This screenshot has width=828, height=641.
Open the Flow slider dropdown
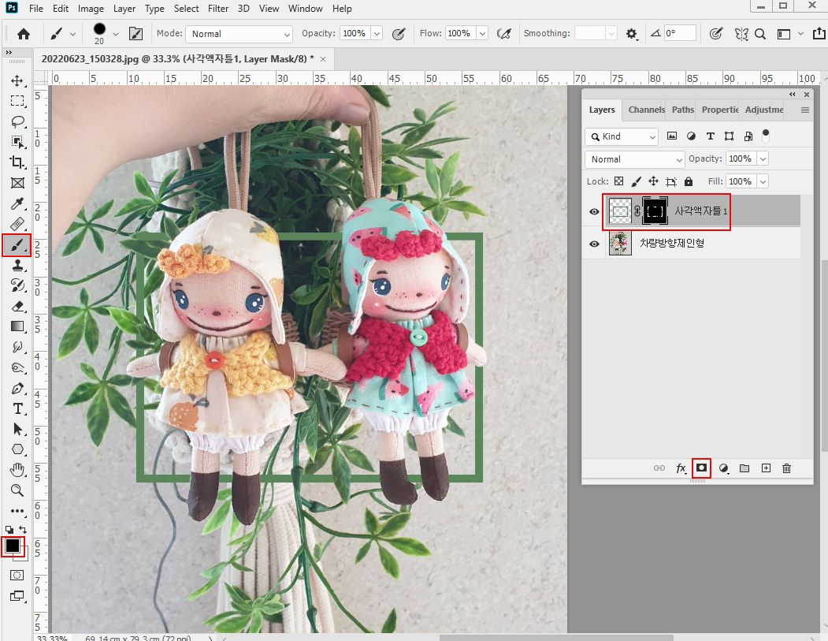[x=482, y=34]
